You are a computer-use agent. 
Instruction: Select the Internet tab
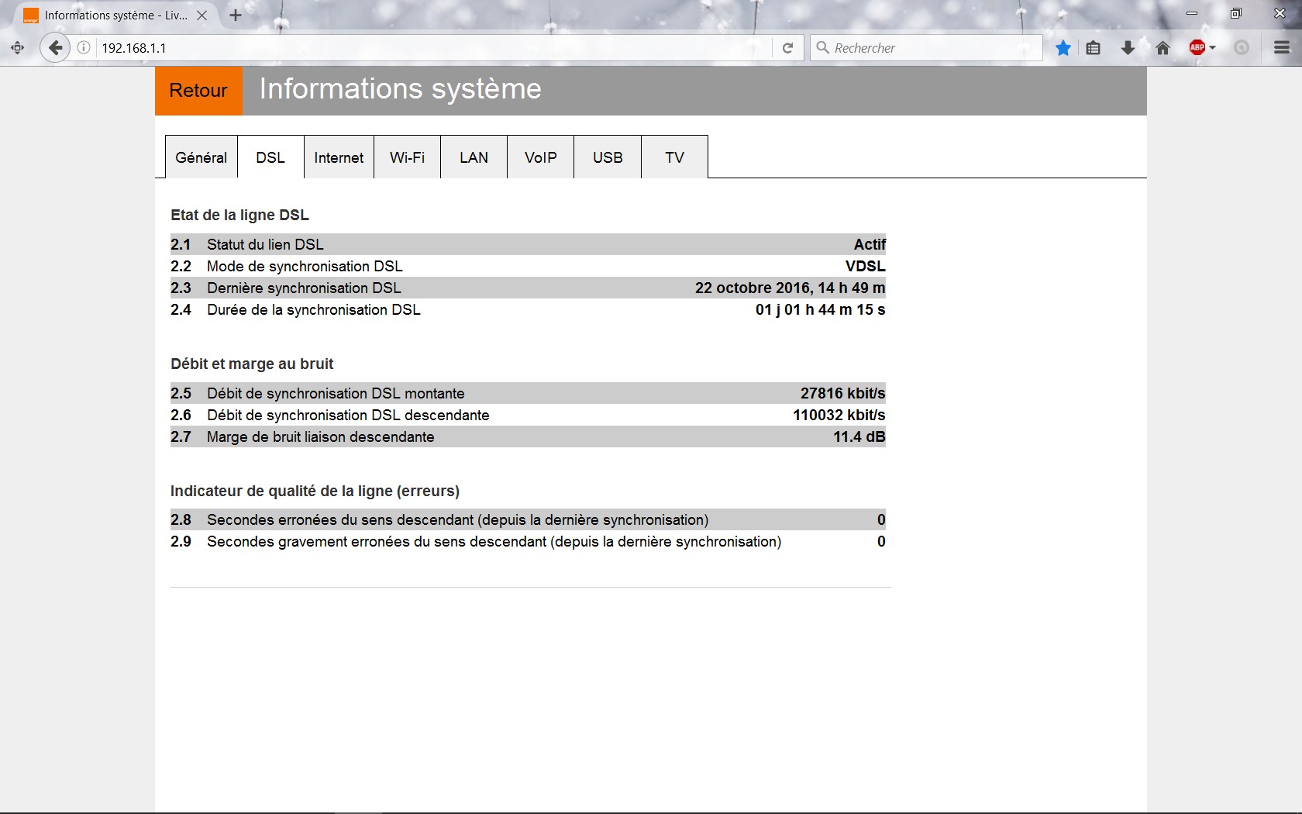pyautogui.click(x=339, y=157)
